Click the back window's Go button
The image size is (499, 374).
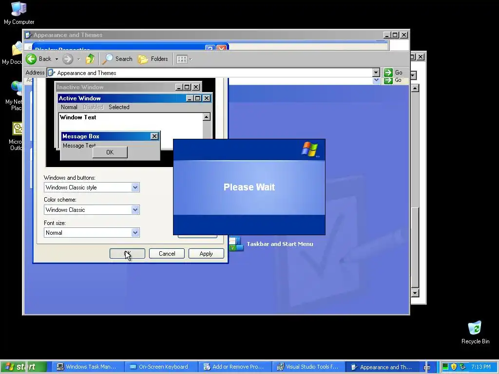(393, 80)
